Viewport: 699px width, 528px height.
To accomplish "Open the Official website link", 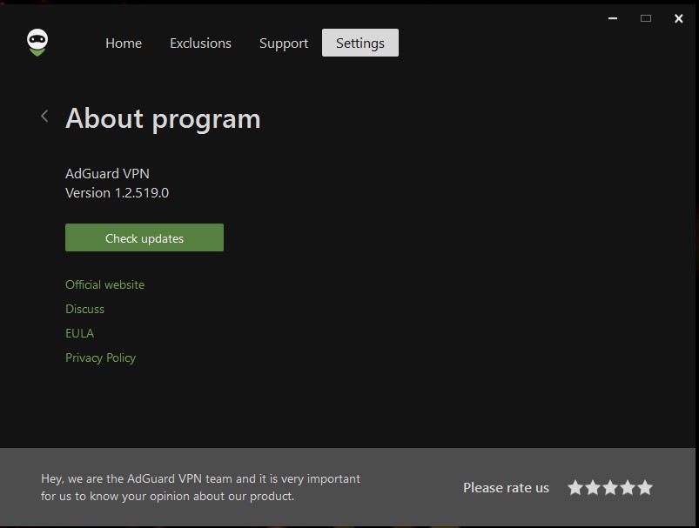I will [x=104, y=284].
